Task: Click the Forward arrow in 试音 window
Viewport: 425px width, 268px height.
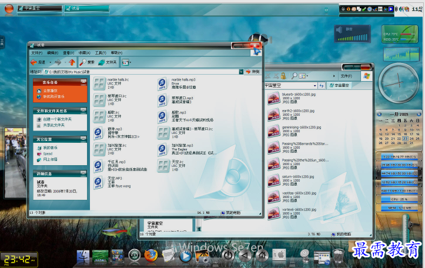Action: click(58, 62)
